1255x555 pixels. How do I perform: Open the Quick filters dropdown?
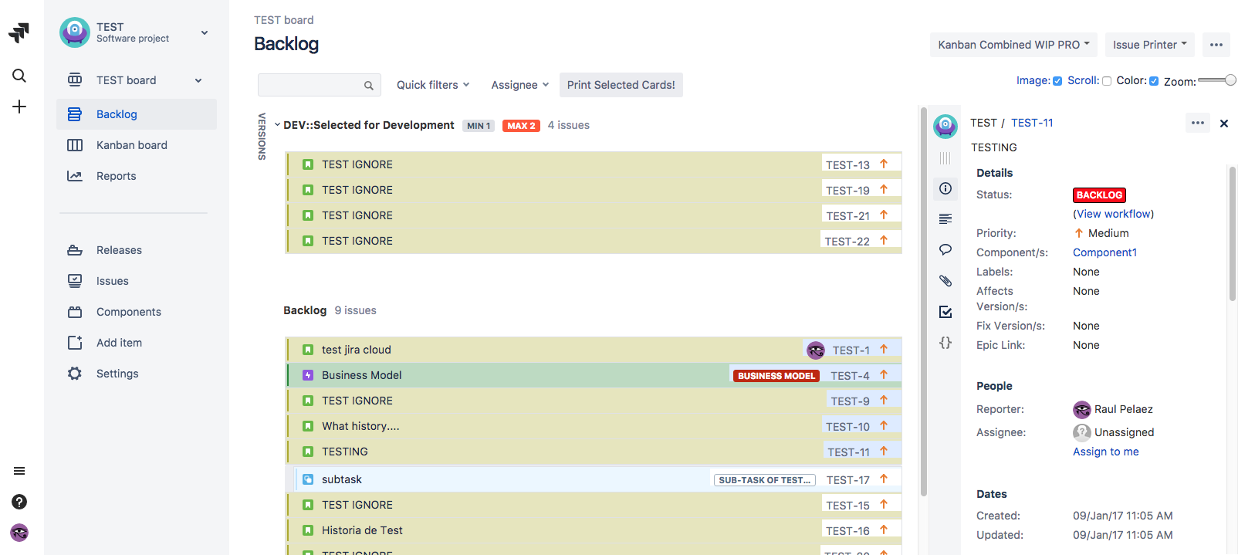coord(433,85)
